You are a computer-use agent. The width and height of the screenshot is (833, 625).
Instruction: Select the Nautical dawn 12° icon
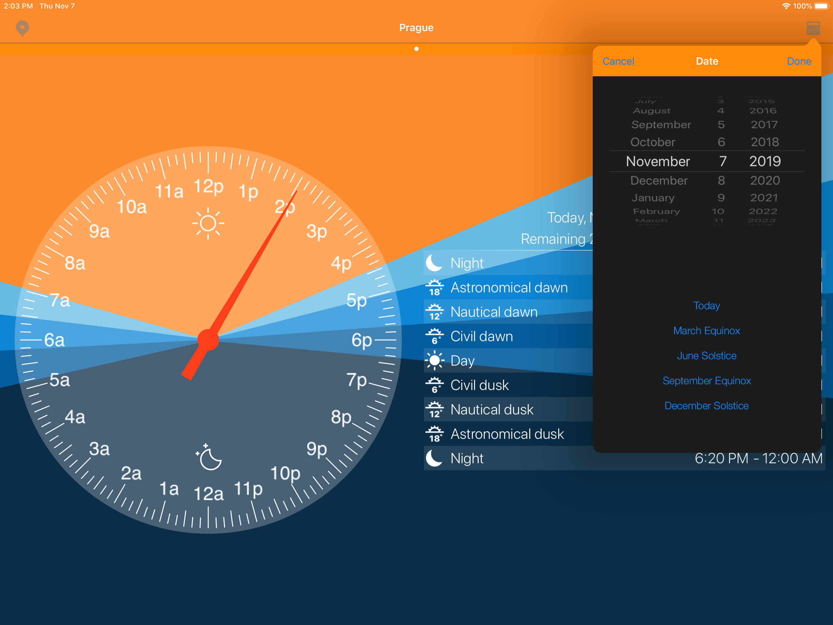point(434,312)
